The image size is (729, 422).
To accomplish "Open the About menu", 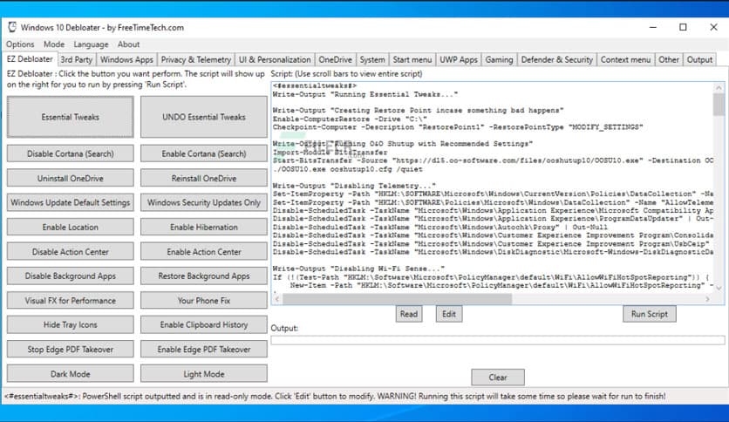I will 128,44.
